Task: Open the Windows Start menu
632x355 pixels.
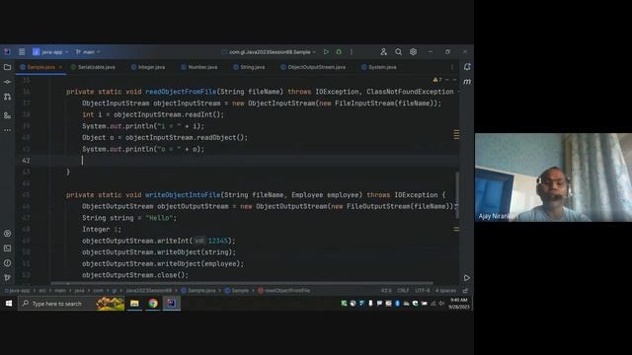Action: 9,304
